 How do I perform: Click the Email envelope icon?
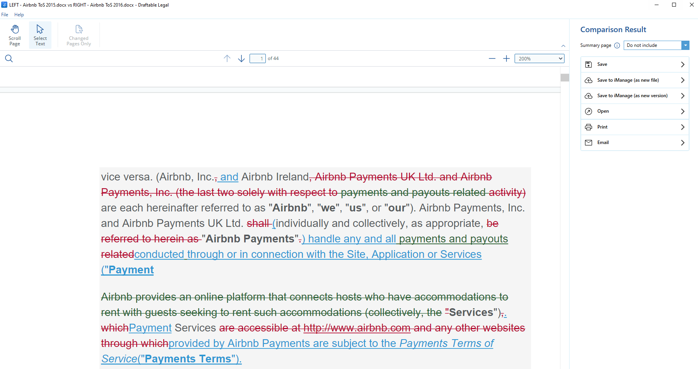[x=589, y=142]
